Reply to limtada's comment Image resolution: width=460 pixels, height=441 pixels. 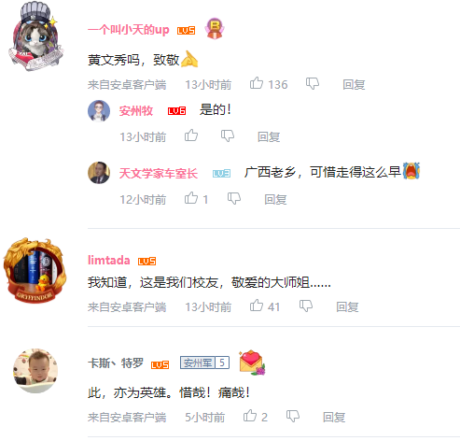(347, 307)
